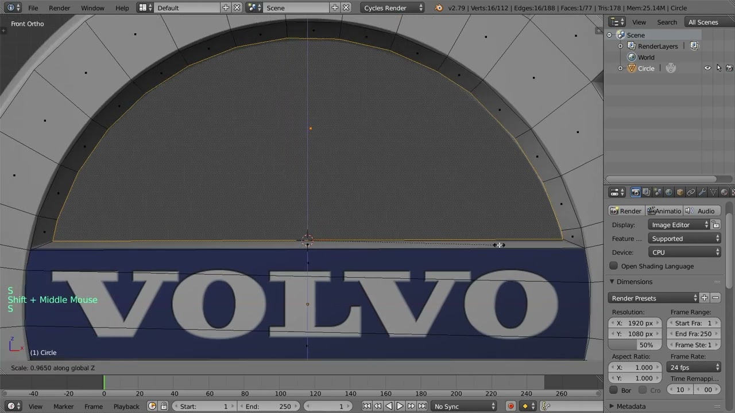
Task: Open the Render Presets dropdown
Action: coord(653,298)
